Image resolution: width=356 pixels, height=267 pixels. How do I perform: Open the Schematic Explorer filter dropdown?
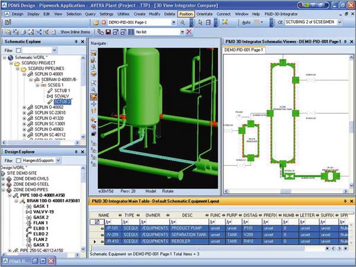(54, 50)
